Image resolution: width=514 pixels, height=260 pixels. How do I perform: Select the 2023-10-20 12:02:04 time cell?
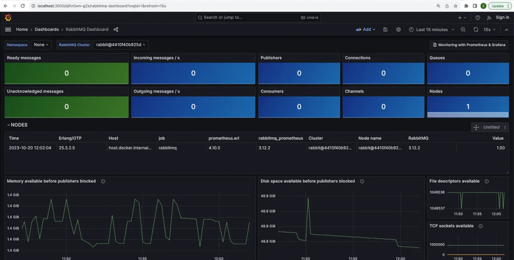click(30, 148)
